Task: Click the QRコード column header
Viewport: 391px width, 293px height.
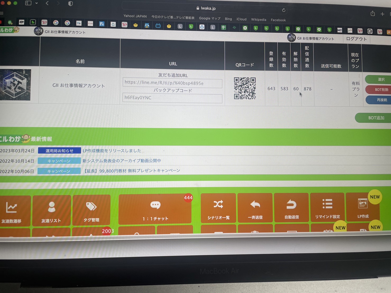Action: click(245, 65)
